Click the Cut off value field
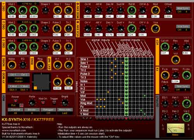Image resolution: width=194 pixels, height=140 pixels. pyautogui.click(x=165, y=53)
